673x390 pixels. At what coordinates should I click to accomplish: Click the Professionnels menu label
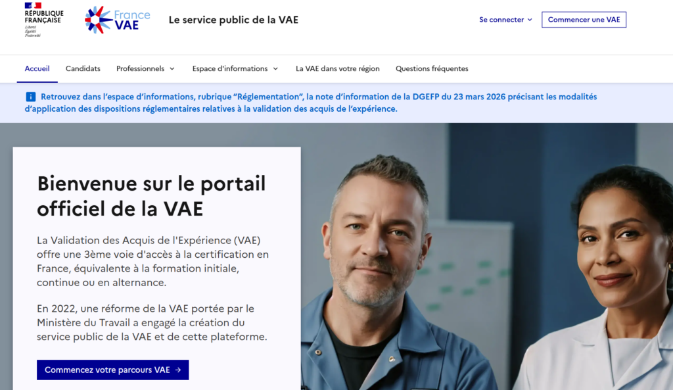[141, 68]
